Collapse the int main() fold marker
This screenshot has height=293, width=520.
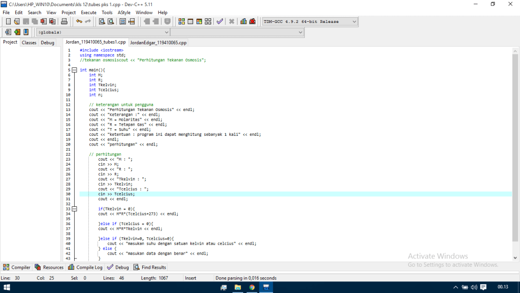coord(74,70)
